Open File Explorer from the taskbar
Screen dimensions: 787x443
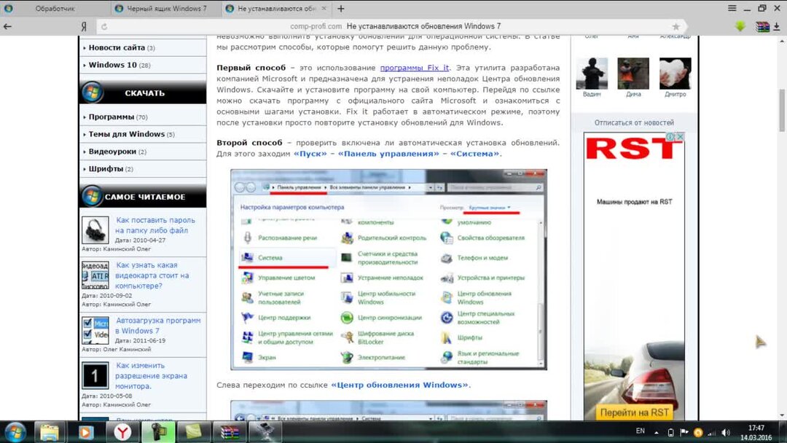click(x=50, y=432)
